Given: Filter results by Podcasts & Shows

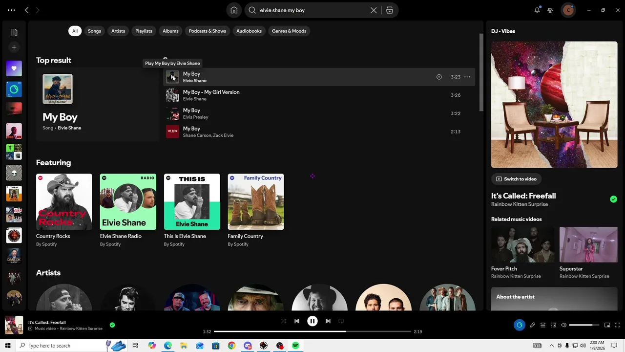Looking at the screenshot, I should click(208, 31).
